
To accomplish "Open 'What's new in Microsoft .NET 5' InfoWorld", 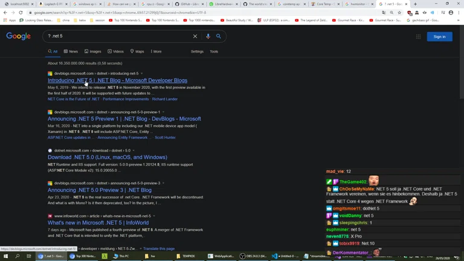I will [98, 223].
